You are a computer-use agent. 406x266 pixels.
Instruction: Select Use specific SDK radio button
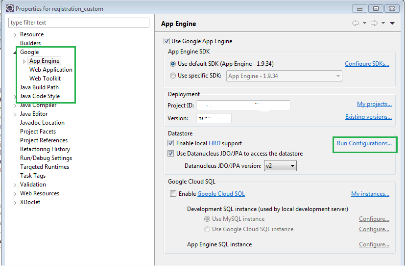coord(173,76)
